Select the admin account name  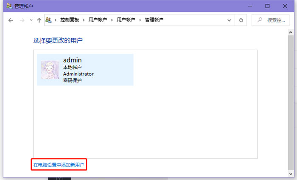click(72, 60)
